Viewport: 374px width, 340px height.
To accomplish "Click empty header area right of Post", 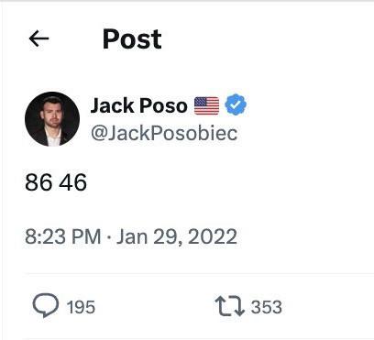I will point(266,39).
